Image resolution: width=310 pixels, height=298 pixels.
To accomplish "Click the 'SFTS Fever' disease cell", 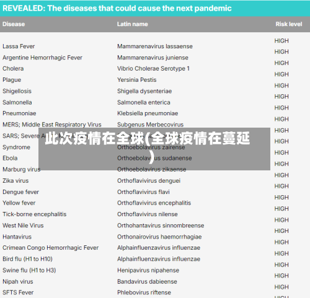I will pos(18,292).
